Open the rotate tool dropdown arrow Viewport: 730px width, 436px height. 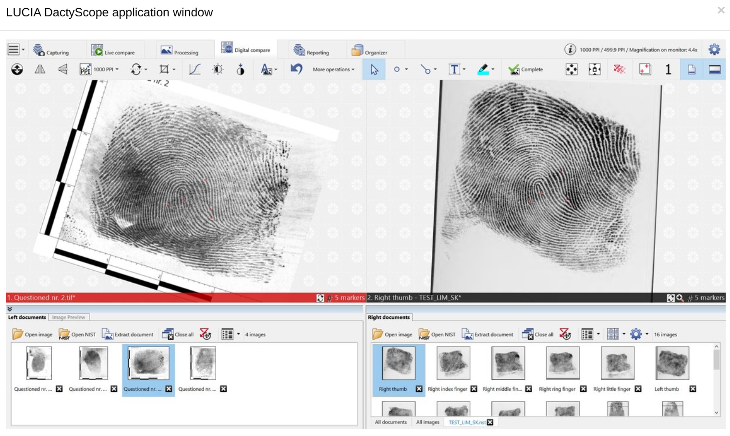pyautogui.click(x=146, y=69)
